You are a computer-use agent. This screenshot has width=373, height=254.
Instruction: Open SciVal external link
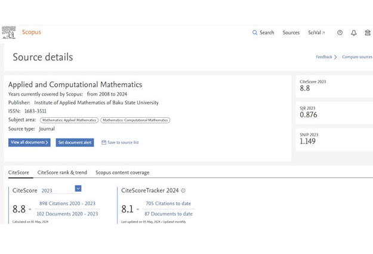(316, 33)
